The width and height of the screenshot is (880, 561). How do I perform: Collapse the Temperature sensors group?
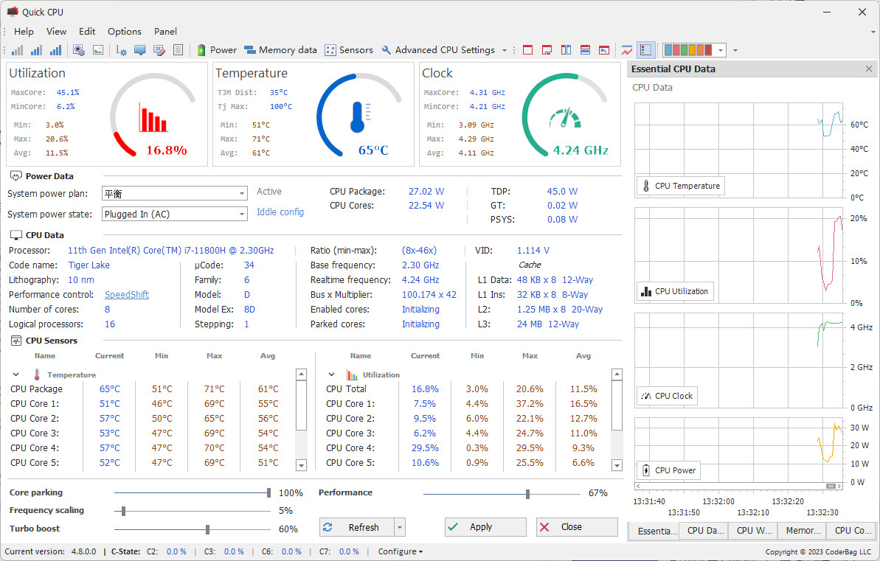[x=15, y=374]
